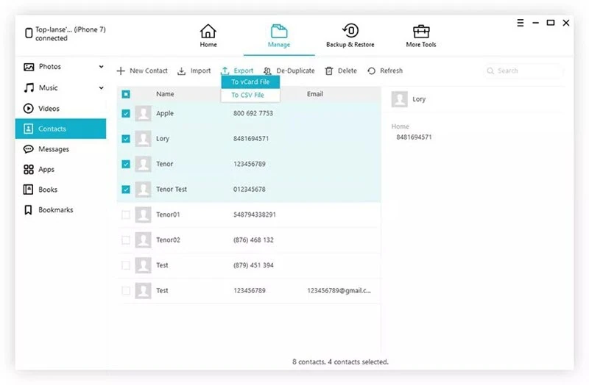
Task: Check the Test with gmail checkbox
Action: click(x=126, y=290)
